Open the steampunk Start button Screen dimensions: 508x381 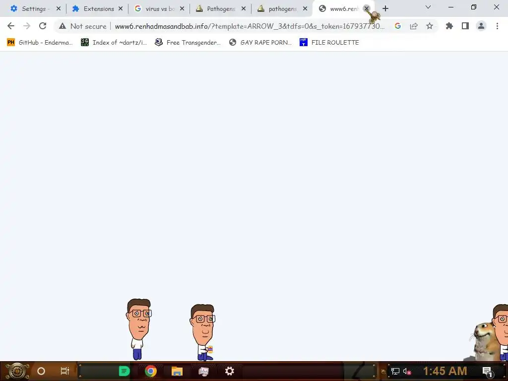pos(17,371)
